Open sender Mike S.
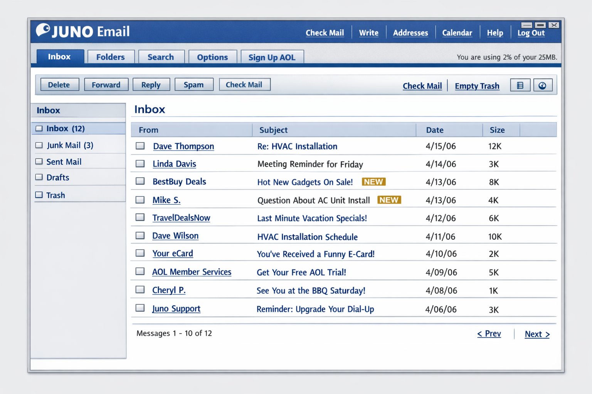The image size is (592, 394). (x=166, y=200)
